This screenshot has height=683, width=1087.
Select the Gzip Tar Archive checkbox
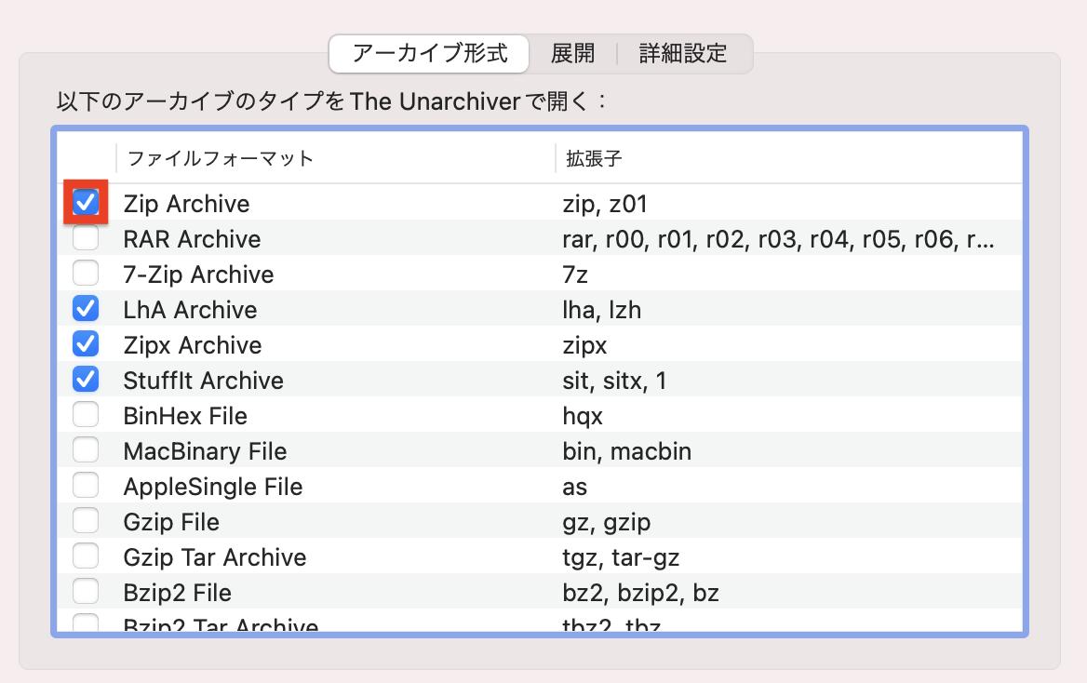tap(86, 556)
